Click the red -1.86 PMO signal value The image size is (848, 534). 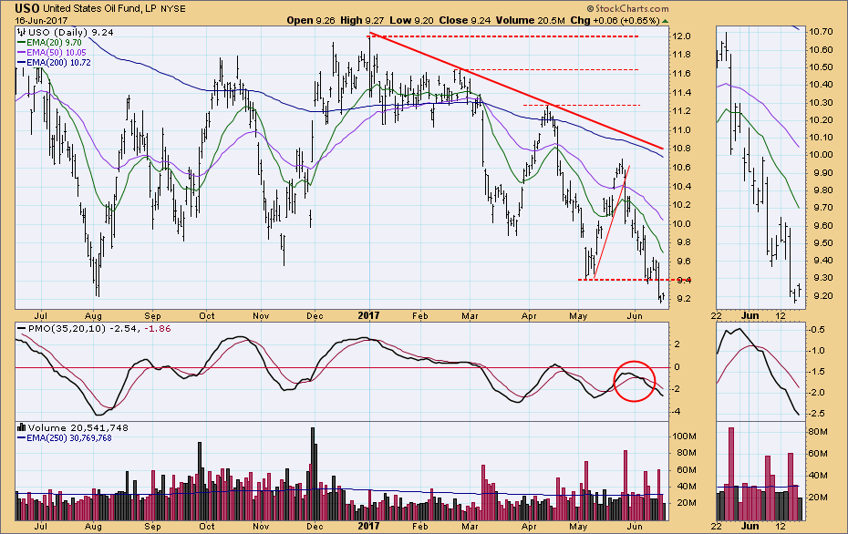pos(158,328)
